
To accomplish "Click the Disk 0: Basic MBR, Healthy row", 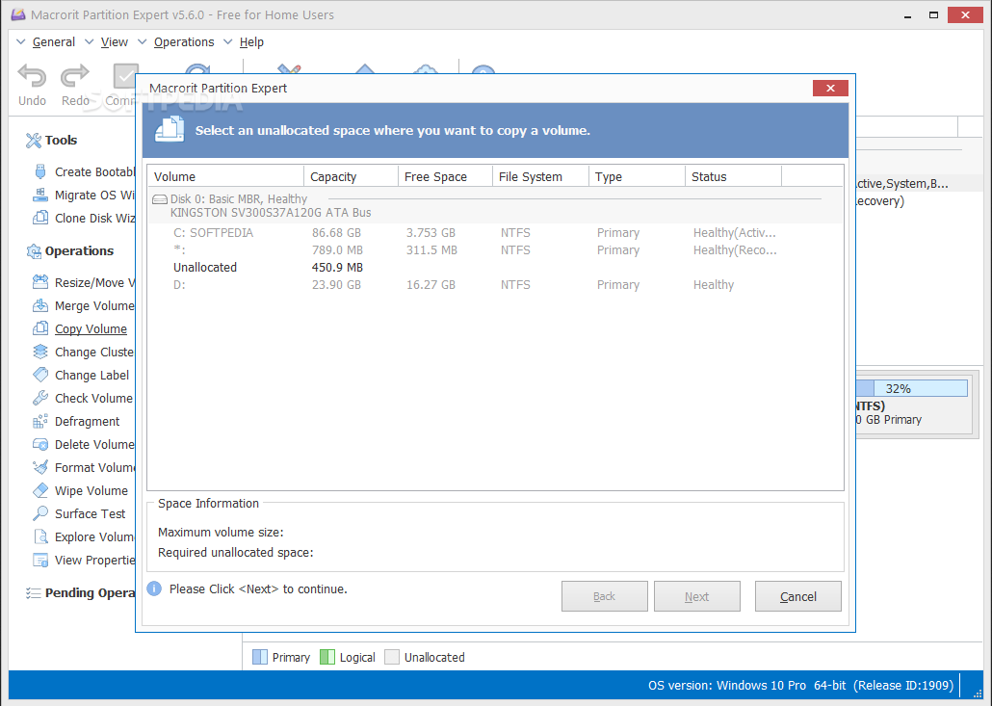I will pyautogui.click(x=495, y=205).
